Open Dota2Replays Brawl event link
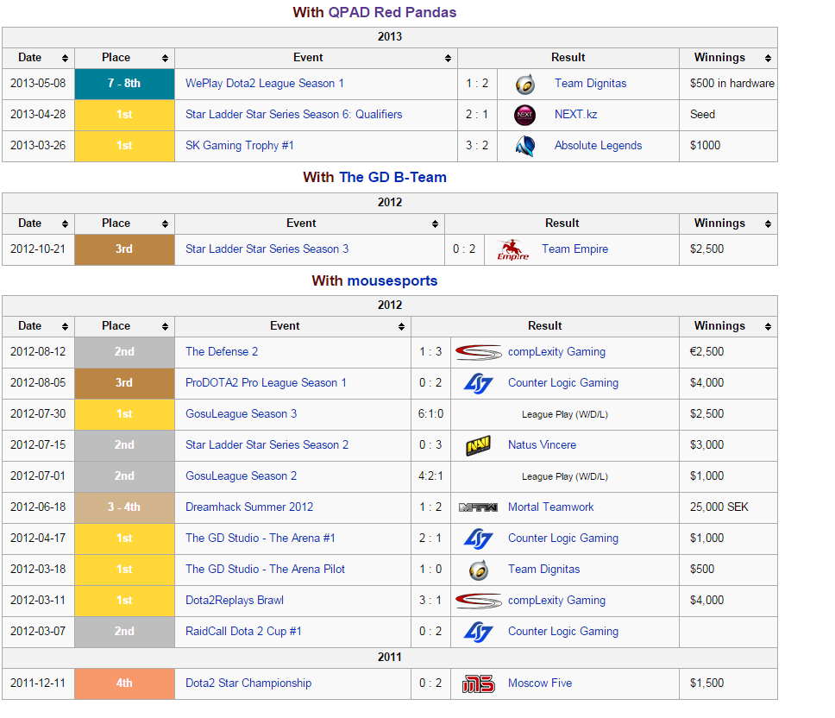The height and width of the screenshot is (718, 835). point(235,601)
